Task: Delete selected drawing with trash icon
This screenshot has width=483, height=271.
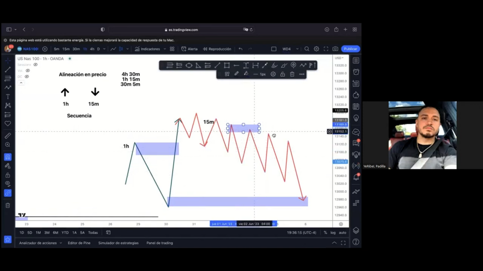Action: [x=292, y=74]
